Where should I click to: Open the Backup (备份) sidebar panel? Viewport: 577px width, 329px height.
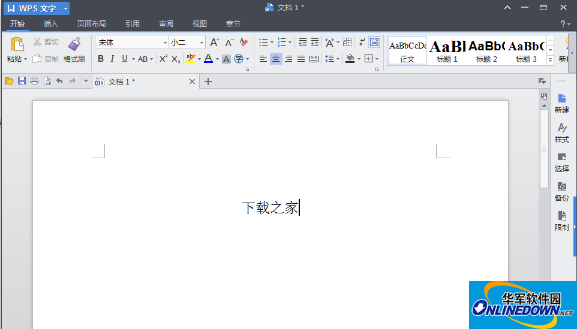[561, 192]
